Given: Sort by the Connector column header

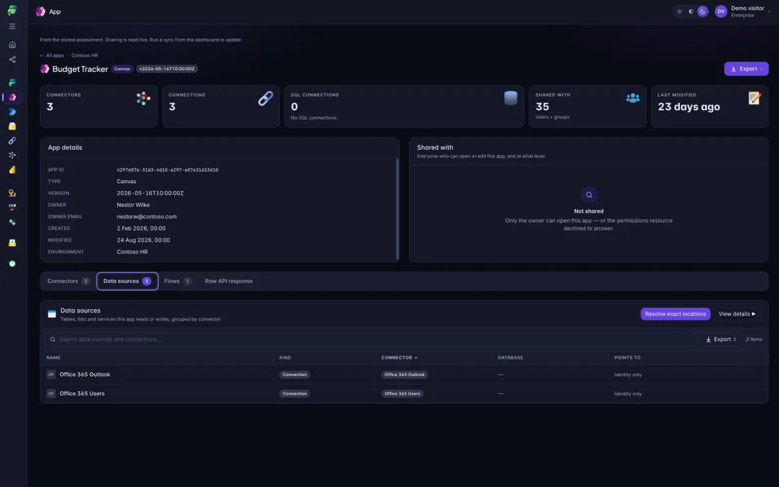Looking at the screenshot, I should click(400, 358).
